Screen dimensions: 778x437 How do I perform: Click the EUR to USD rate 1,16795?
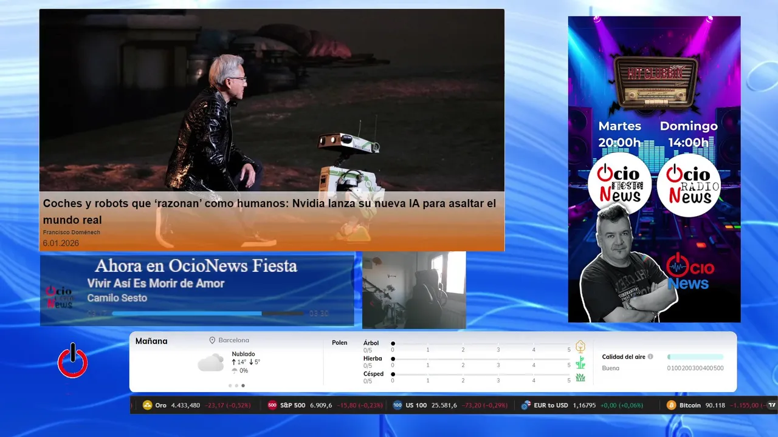coord(584,405)
